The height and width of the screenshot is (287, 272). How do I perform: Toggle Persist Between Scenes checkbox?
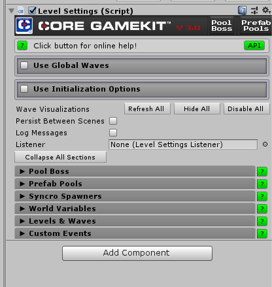(x=113, y=121)
